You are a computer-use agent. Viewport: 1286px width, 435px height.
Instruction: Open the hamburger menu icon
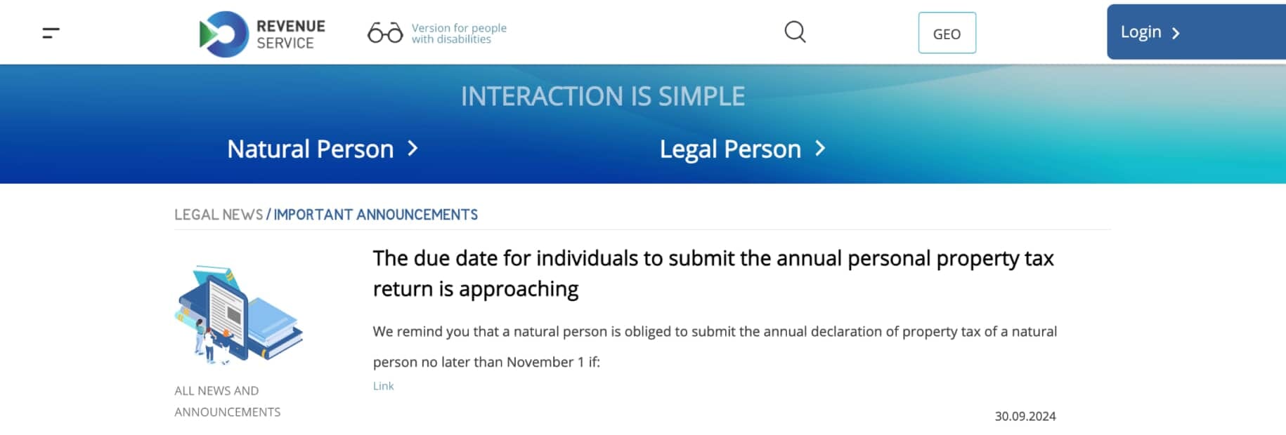51,33
